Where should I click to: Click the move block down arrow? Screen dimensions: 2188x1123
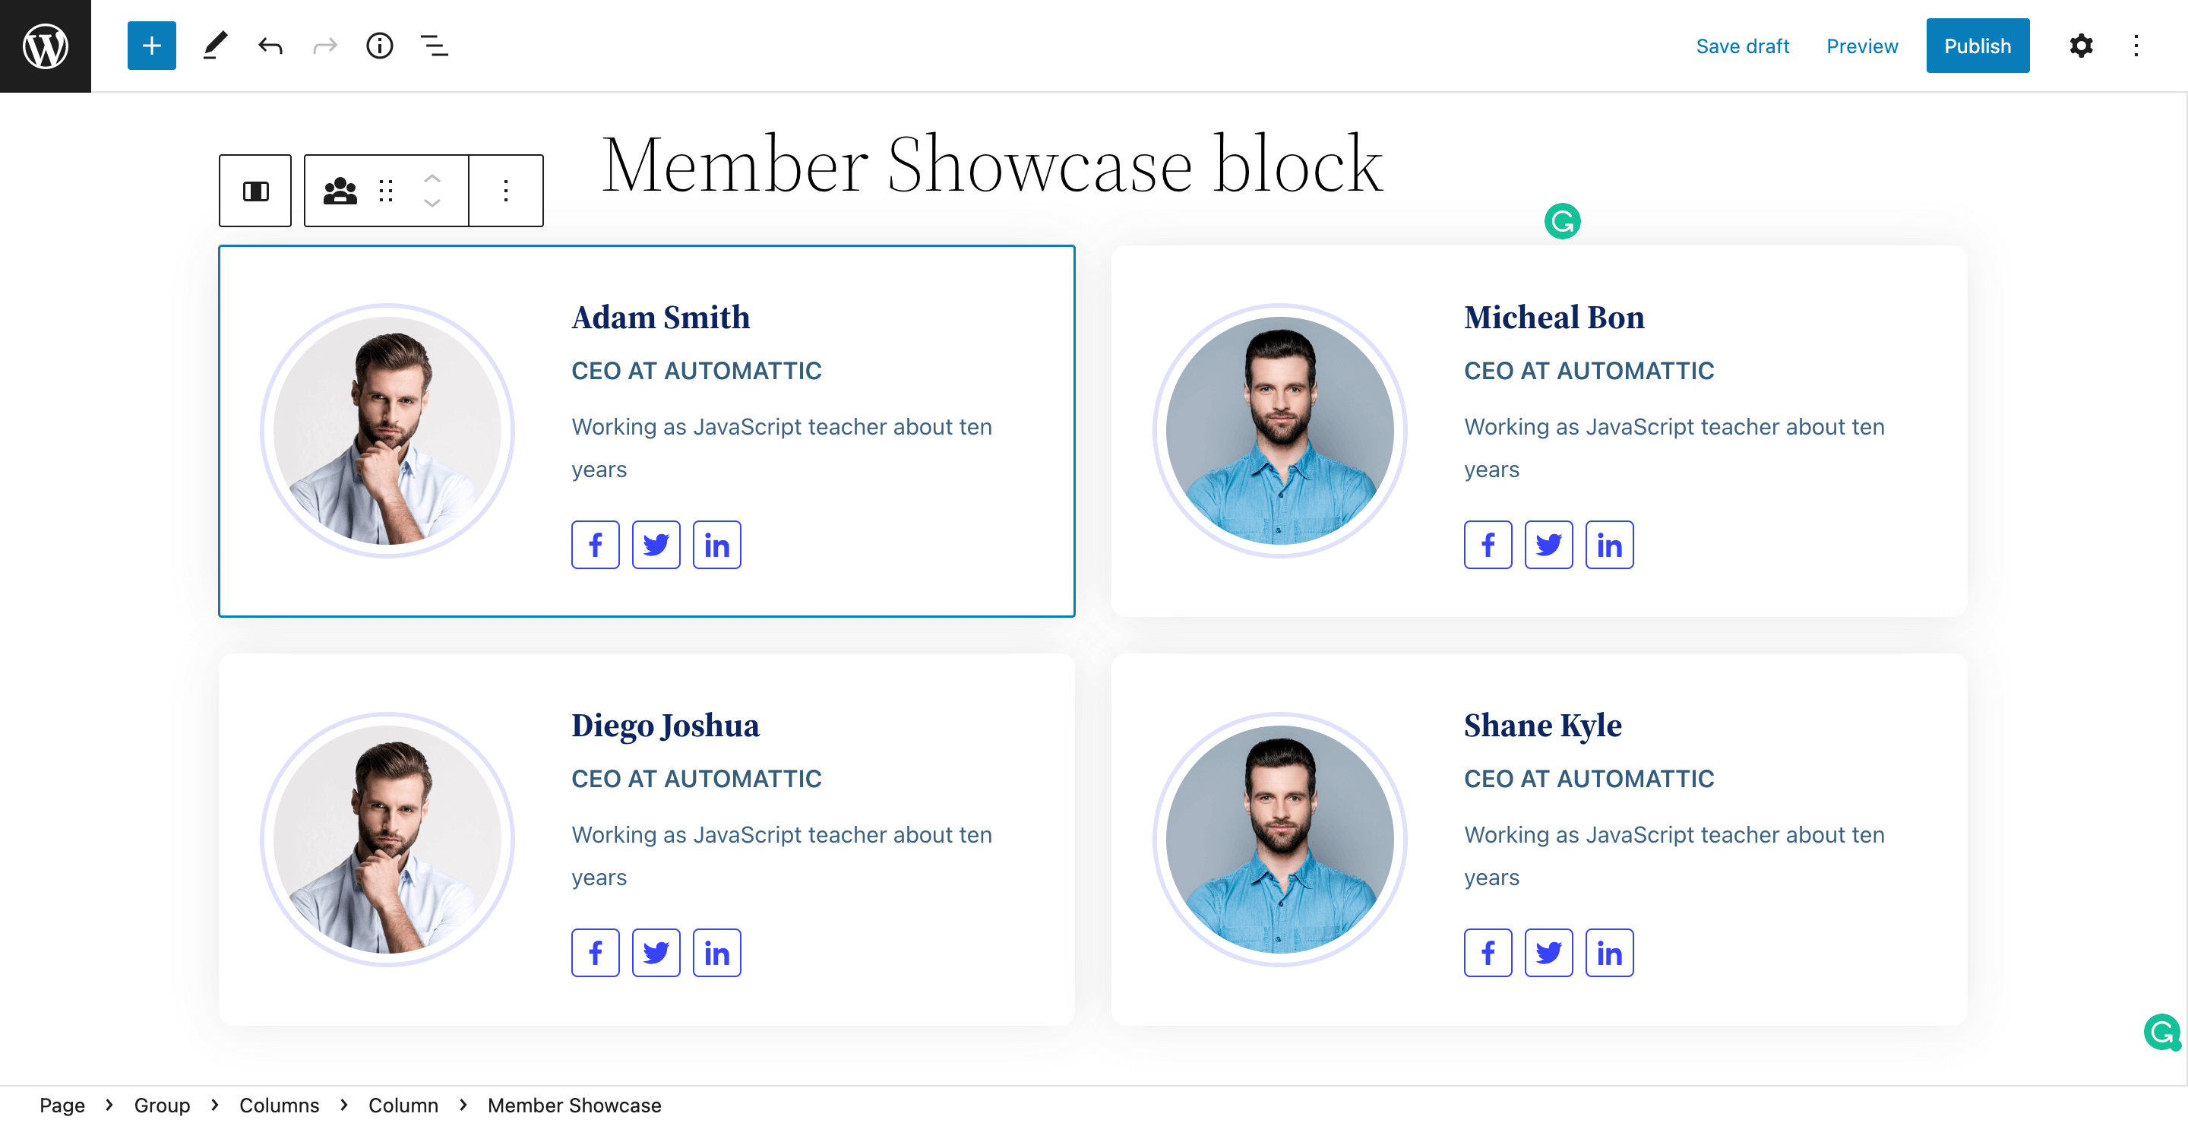point(432,203)
